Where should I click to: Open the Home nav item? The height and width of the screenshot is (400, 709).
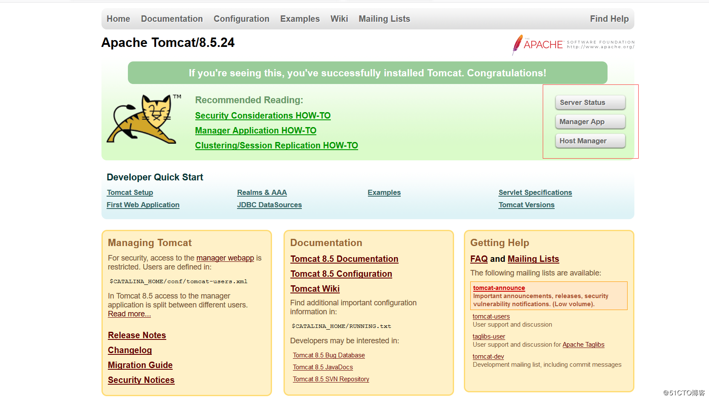tap(118, 19)
